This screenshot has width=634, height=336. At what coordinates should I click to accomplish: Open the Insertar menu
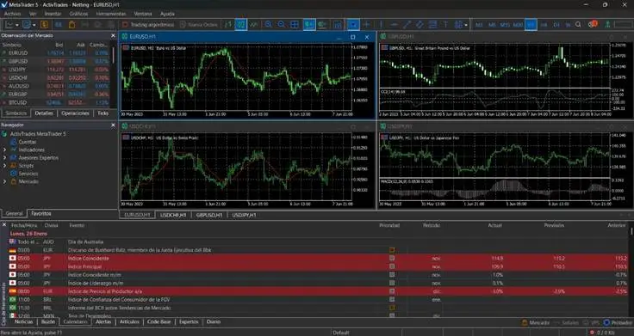coord(53,14)
